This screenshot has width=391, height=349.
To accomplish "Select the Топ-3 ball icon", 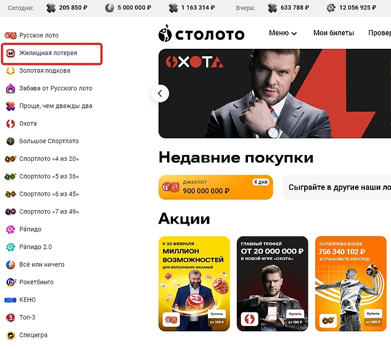I will (11, 317).
